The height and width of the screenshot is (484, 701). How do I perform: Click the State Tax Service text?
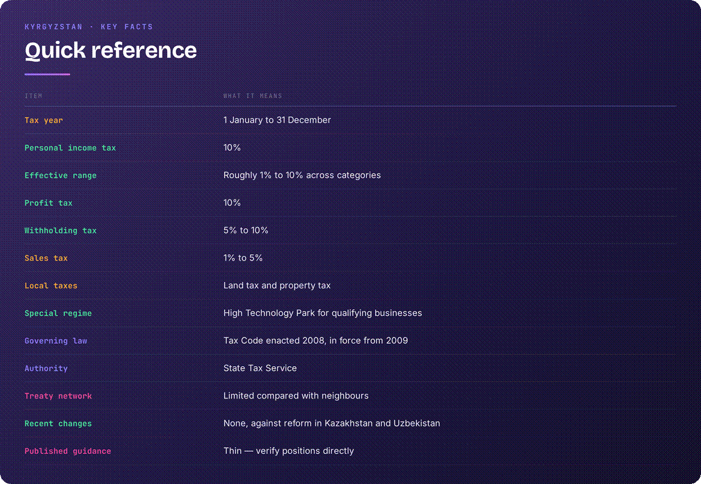click(x=260, y=368)
